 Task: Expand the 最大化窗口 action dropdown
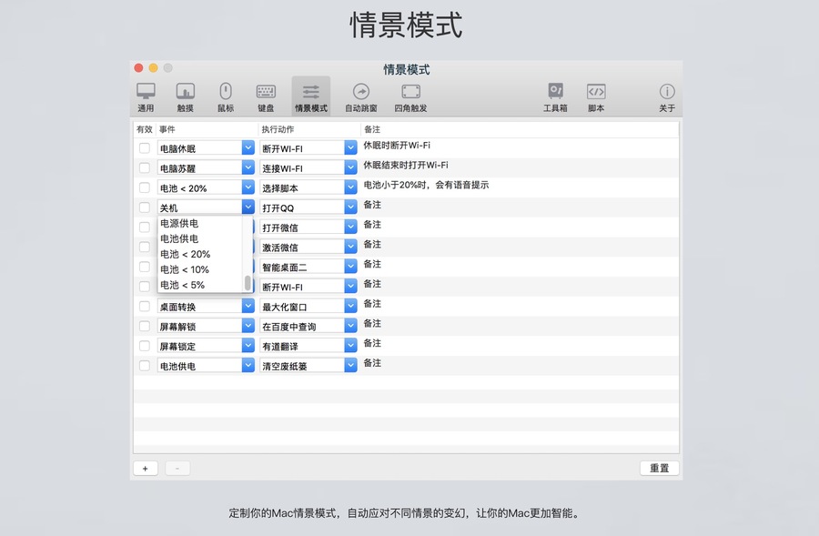(x=350, y=306)
